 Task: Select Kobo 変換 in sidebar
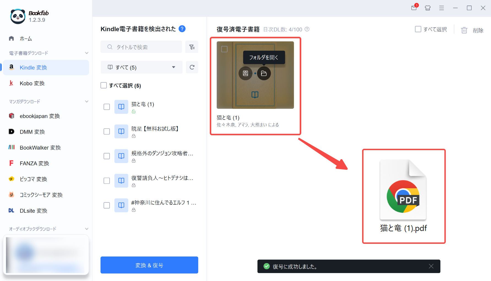[x=46, y=83]
